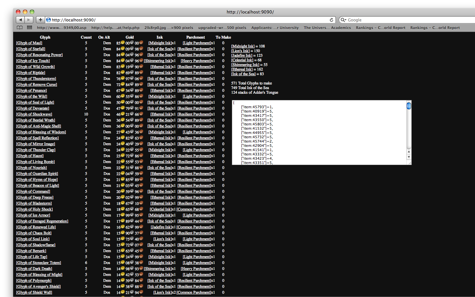Viewport: 475px width, 297px height.
Task: Click Ink of the Sea = 83 summary link
Action: tap(243, 74)
